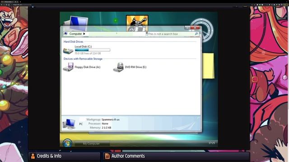Click the orange person icon beside Credits & Info
289x162 pixels.
(x=33, y=156)
